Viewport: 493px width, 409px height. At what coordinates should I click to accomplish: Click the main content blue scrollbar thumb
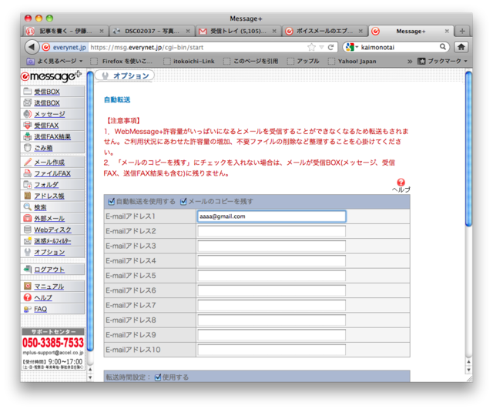468,149
